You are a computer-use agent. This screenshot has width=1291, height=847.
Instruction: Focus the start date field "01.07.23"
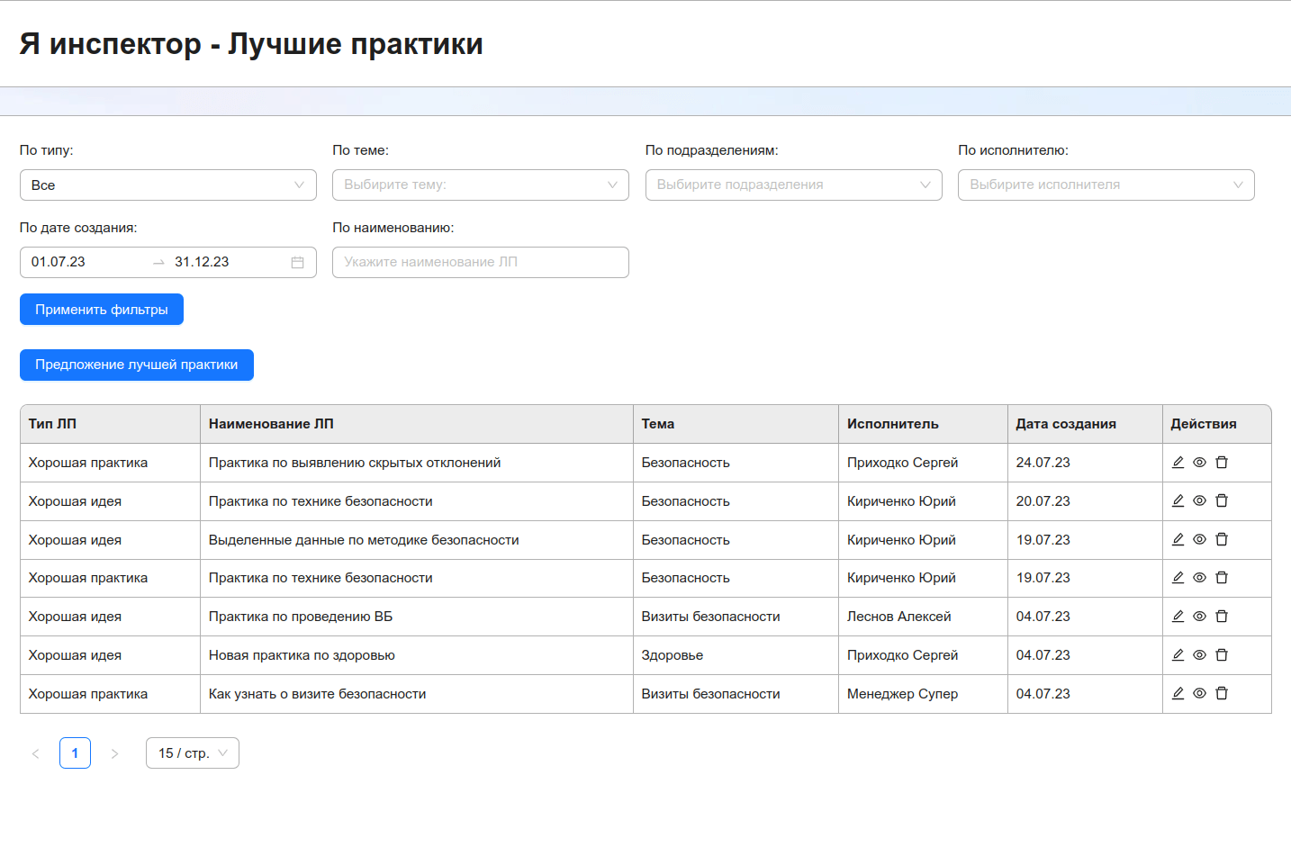[x=86, y=263]
